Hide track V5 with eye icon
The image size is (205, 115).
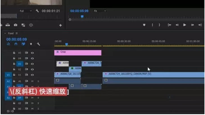32,53
